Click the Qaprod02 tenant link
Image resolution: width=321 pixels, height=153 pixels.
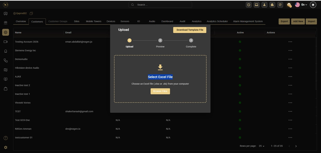(x=20, y=13)
